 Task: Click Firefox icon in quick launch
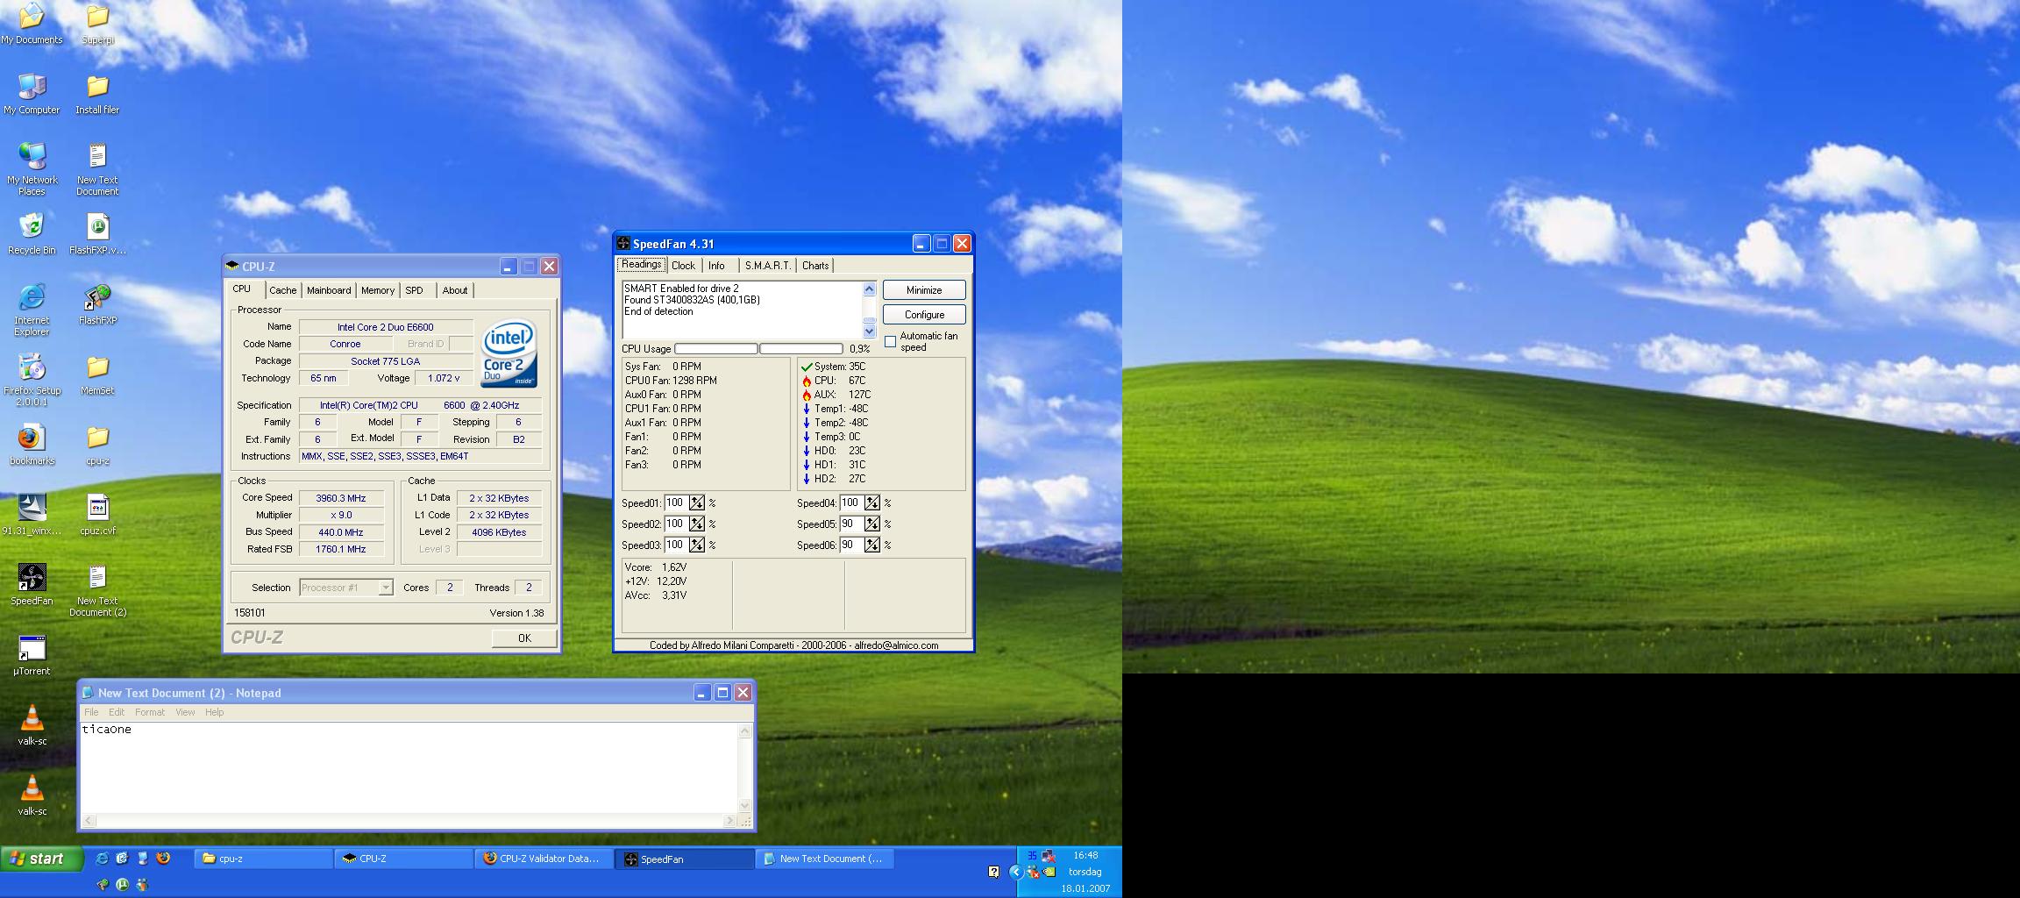pyautogui.click(x=163, y=859)
